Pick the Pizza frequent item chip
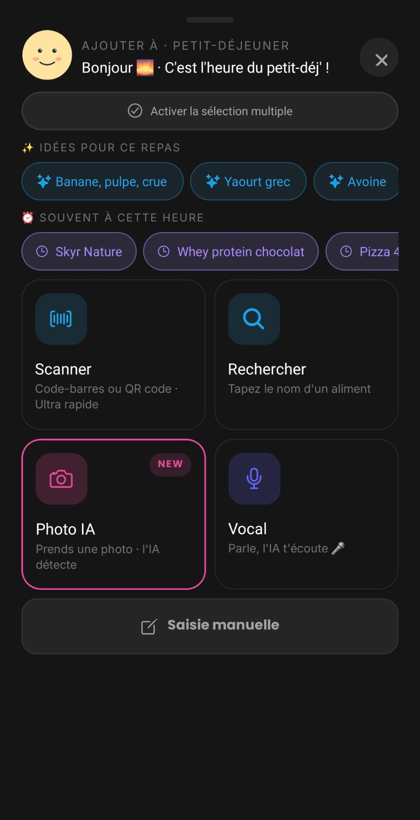 [x=362, y=251]
